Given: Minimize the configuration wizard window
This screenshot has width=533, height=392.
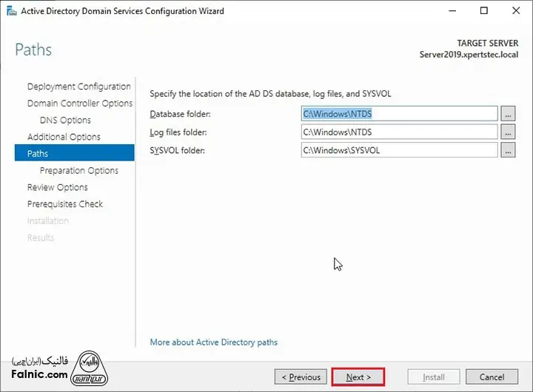Looking at the screenshot, I should point(452,11).
